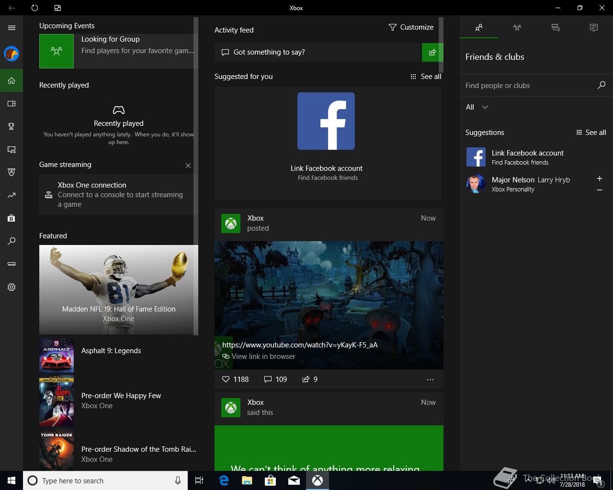This screenshot has height=490, width=613.
Task: Open the Trending arrow icon
Action: 11,195
